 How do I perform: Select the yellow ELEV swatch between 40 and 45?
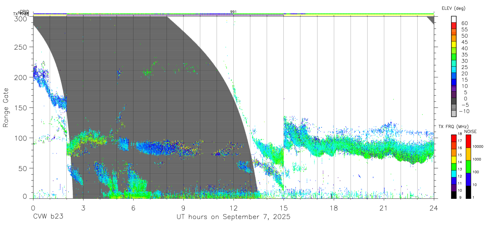tap(454, 45)
